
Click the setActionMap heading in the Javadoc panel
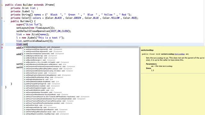click(147, 50)
